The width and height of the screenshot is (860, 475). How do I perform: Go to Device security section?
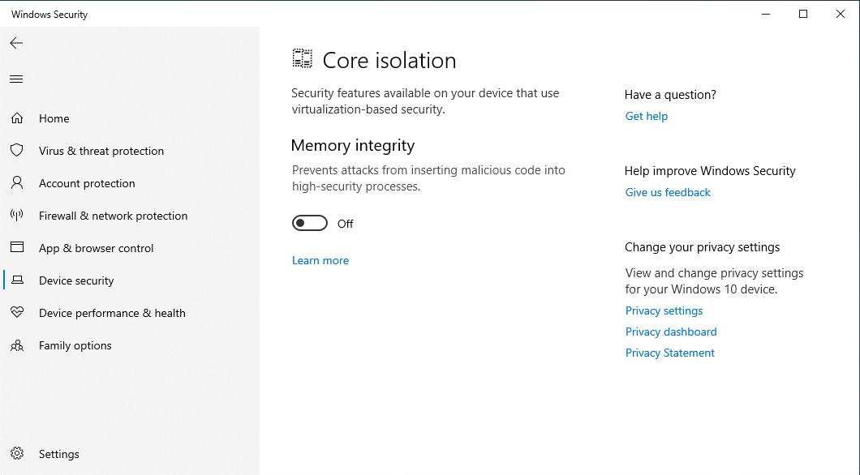(x=76, y=280)
